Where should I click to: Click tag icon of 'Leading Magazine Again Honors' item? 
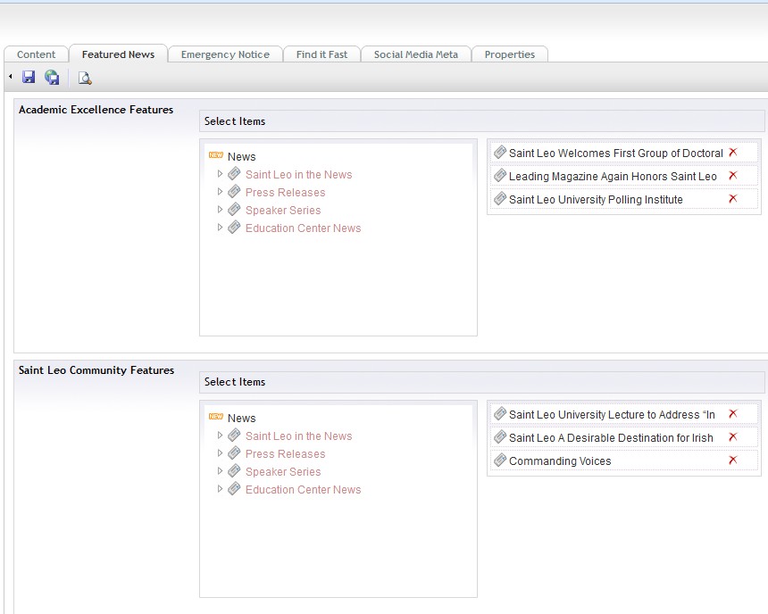point(500,175)
